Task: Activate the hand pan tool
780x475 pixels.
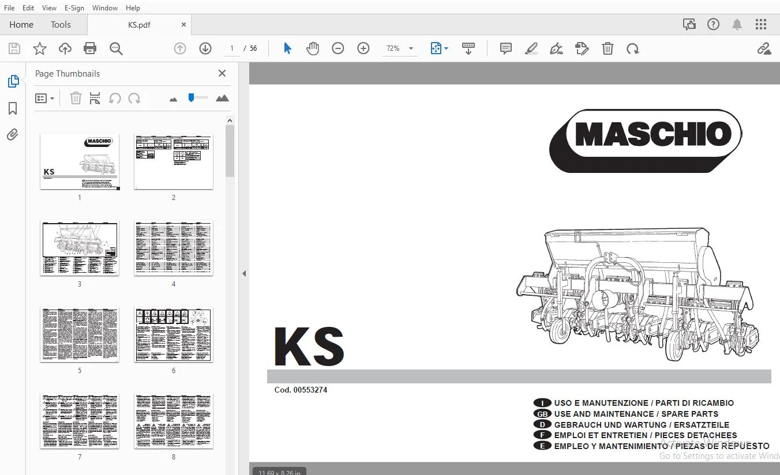Action: [313, 49]
